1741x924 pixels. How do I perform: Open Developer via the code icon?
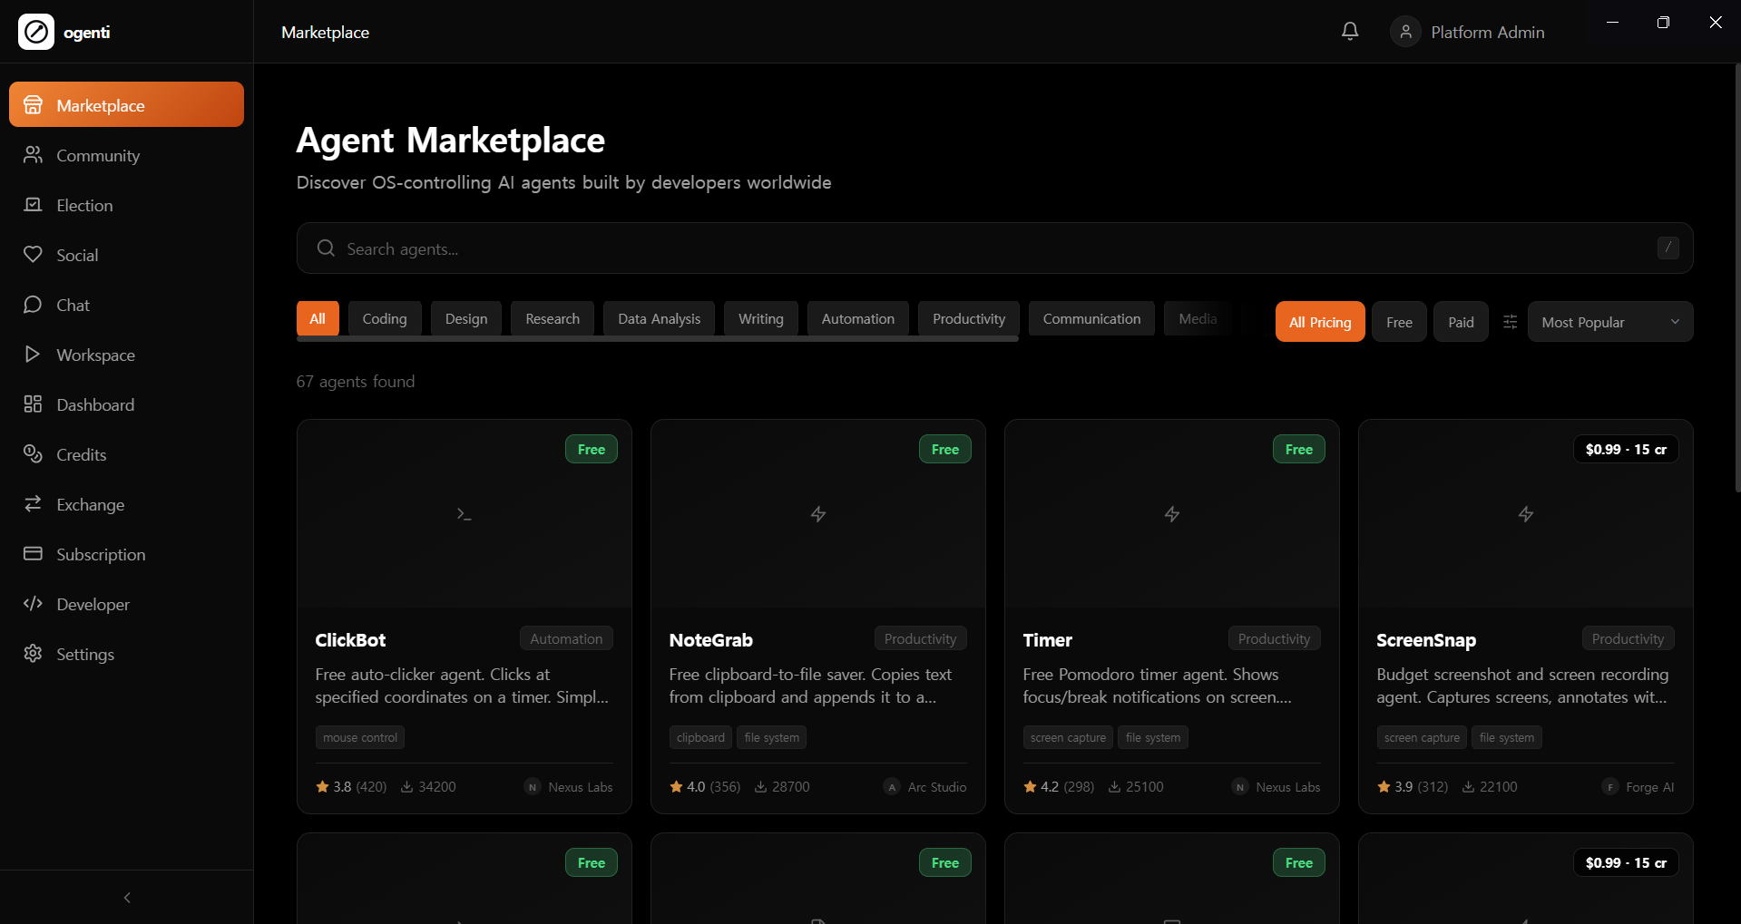coord(93,604)
